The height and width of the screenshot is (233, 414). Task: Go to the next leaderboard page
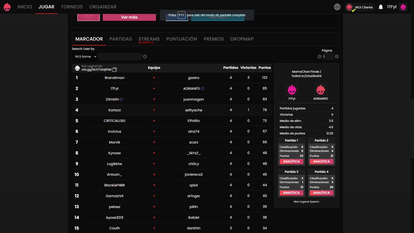click(x=337, y=57)
